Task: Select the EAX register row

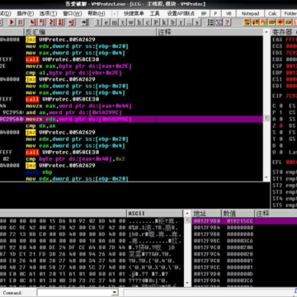Action: coord(285,40)
